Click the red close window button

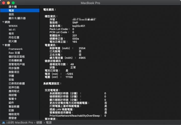click(4, 3)
